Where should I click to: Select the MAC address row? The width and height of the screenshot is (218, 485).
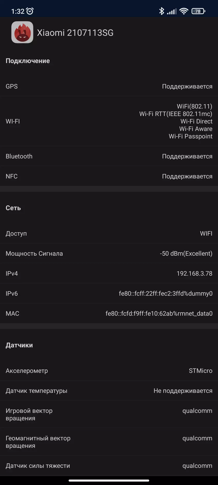click(109, 313)
